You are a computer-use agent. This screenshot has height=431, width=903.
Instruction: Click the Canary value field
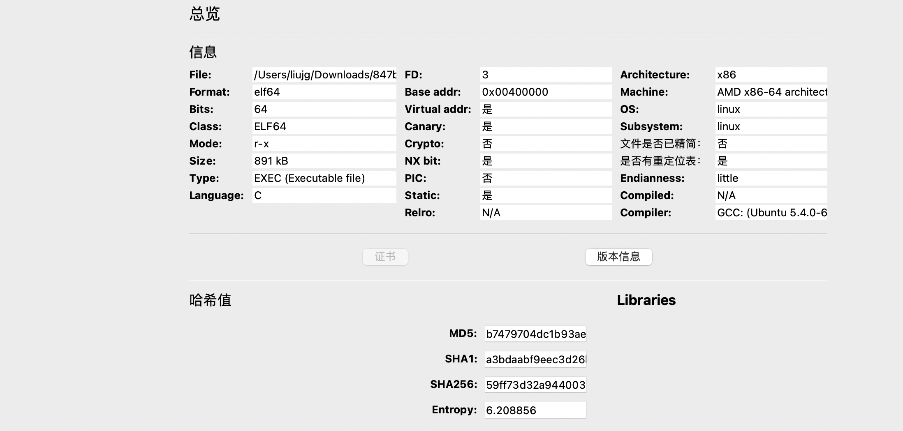[545, 126]
